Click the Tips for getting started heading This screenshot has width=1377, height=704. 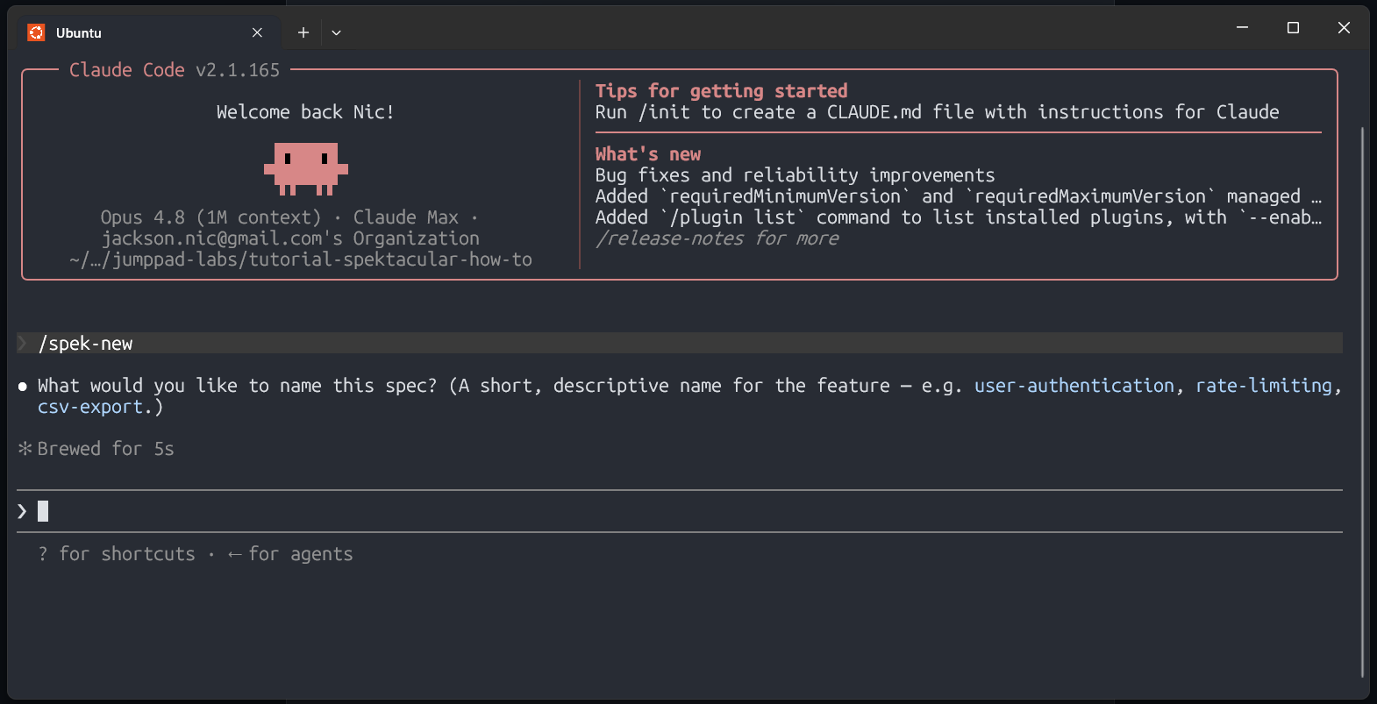[x=722, y=91]
